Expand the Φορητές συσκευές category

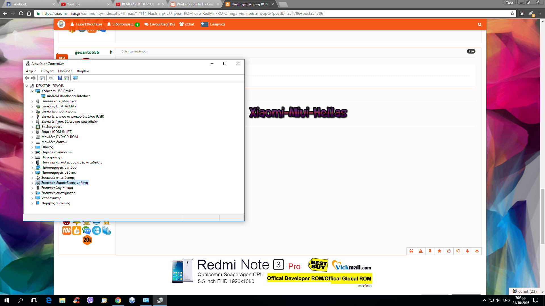[x=32, y=203]
